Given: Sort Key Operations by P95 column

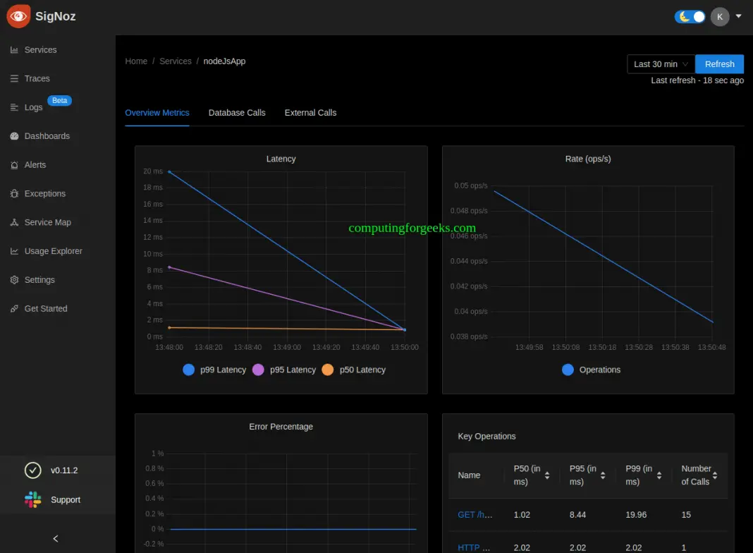Looking at the screenshot, I should tap(604, 475).
